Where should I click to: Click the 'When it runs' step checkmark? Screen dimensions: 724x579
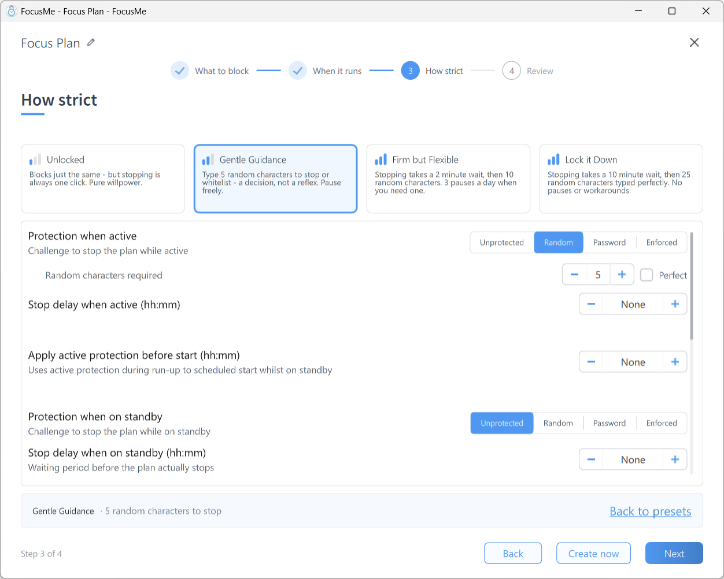coord(298,70)
